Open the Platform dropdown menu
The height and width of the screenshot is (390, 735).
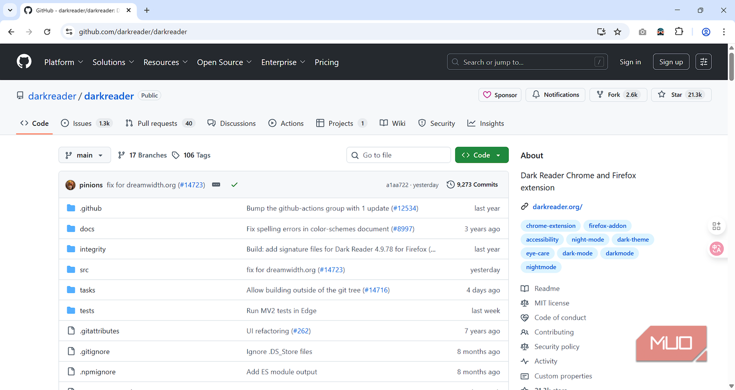coord(64,62)
